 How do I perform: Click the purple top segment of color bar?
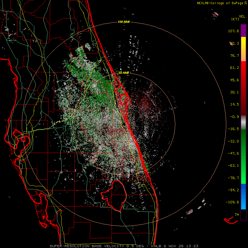[243, 31]
